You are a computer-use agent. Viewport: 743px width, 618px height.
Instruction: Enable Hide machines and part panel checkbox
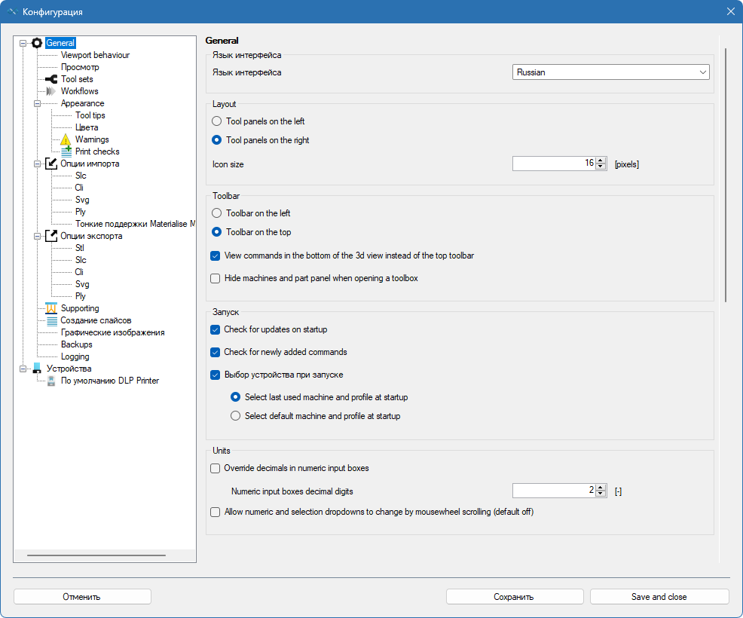(x=215, y=279)
